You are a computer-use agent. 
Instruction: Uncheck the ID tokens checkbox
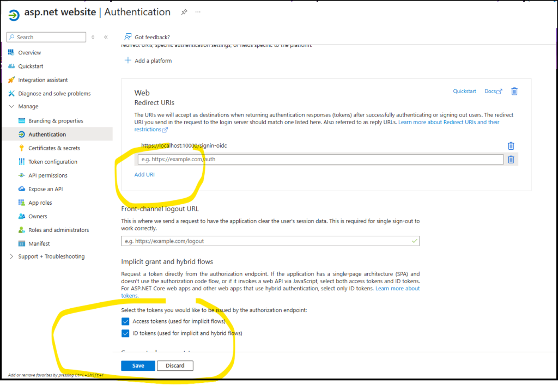125,333
